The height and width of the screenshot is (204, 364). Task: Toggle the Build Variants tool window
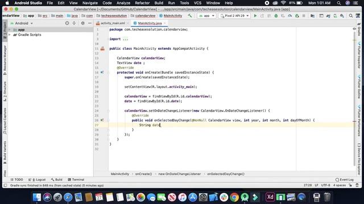point(5,152)
